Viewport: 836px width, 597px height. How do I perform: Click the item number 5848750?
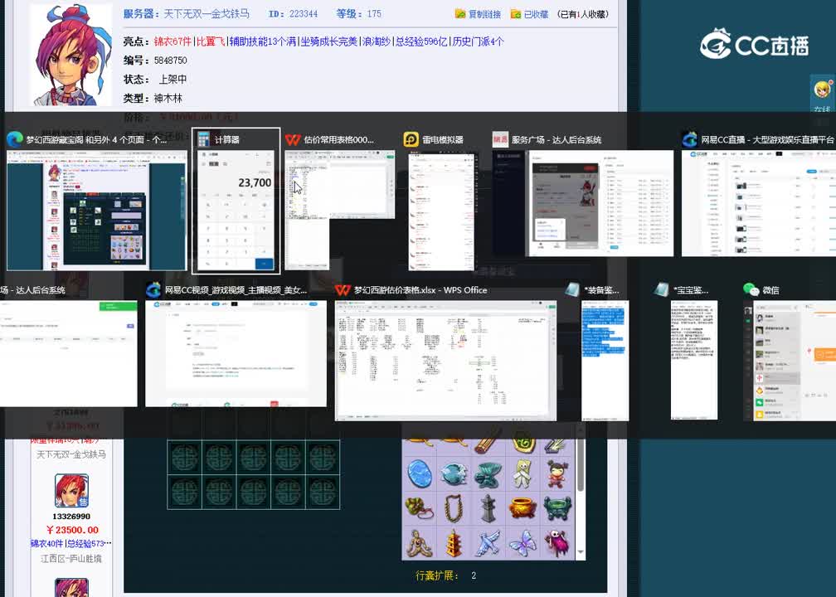pos(171,61)
